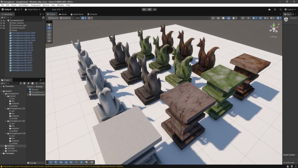Click the scene orientation gizmo

[274, 29]
